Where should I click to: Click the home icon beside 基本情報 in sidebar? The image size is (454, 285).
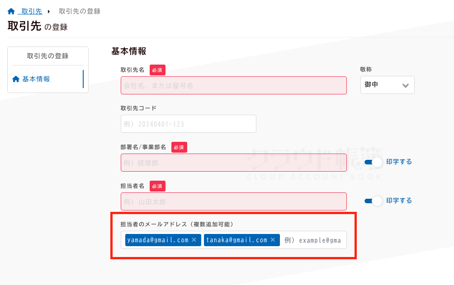[x=16, y=79]
